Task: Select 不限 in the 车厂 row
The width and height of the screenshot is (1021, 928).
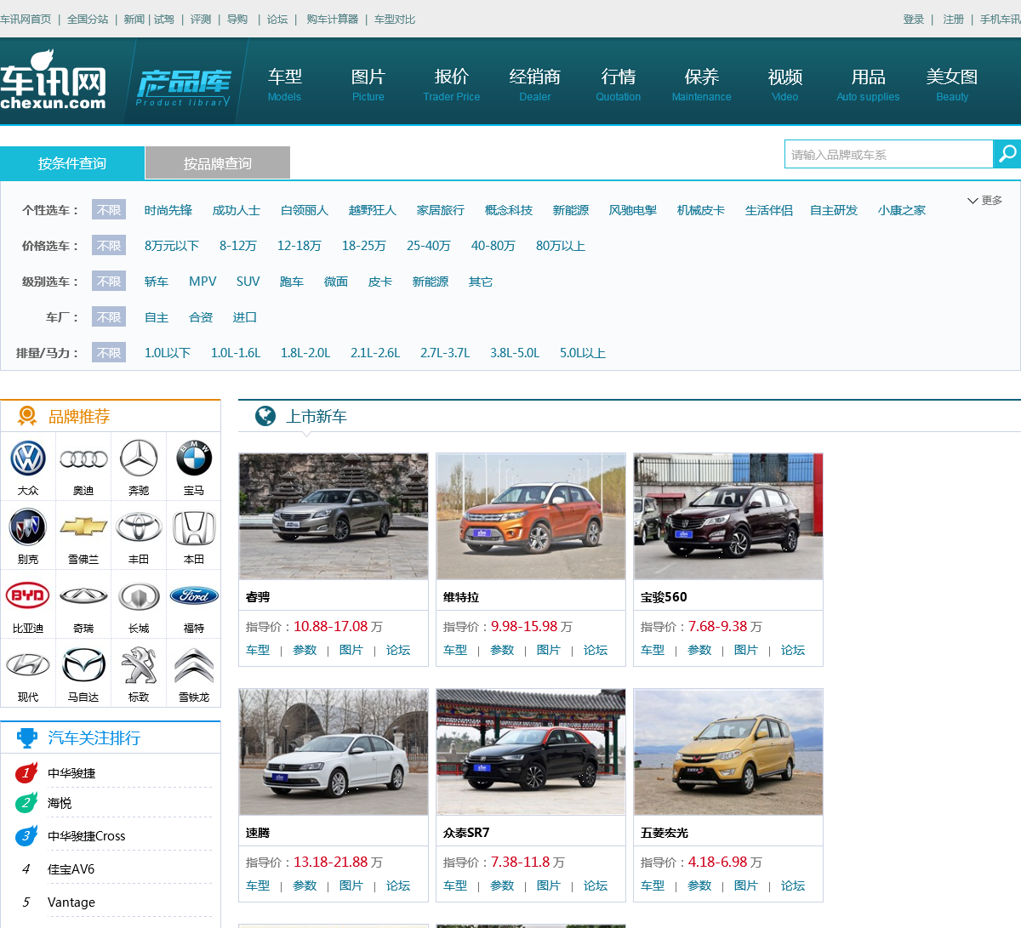Action: pos(109,317)
